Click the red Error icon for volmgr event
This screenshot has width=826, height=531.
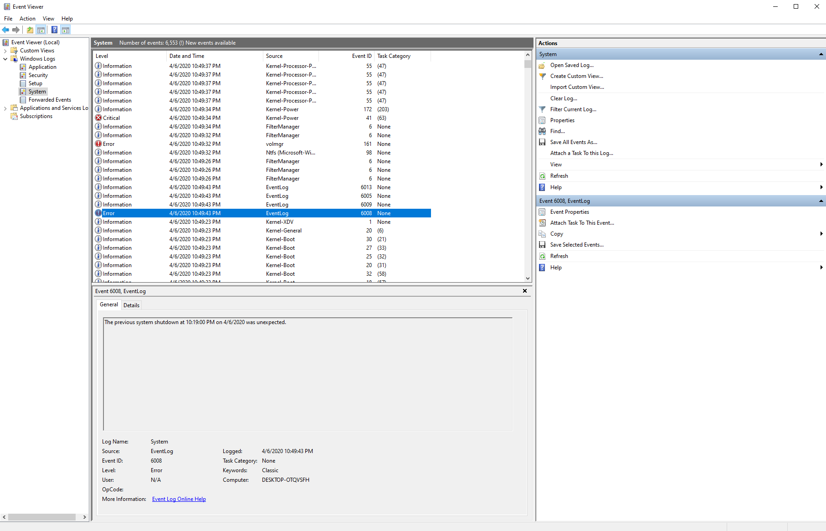98,144
